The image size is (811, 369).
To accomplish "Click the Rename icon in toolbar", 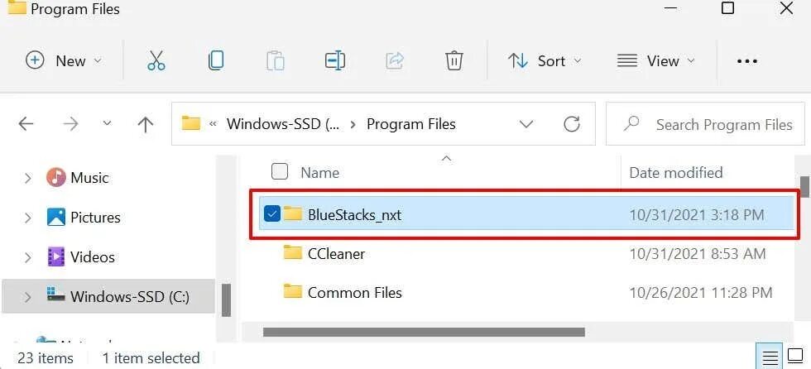I will pos(335,60).
